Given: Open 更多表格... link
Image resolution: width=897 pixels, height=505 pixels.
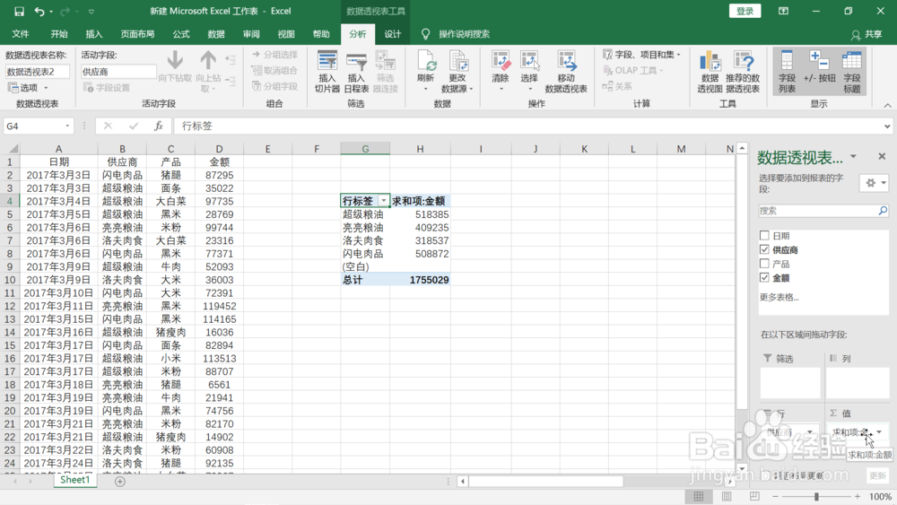Looking at the screenshot, I should pos(779,297).
